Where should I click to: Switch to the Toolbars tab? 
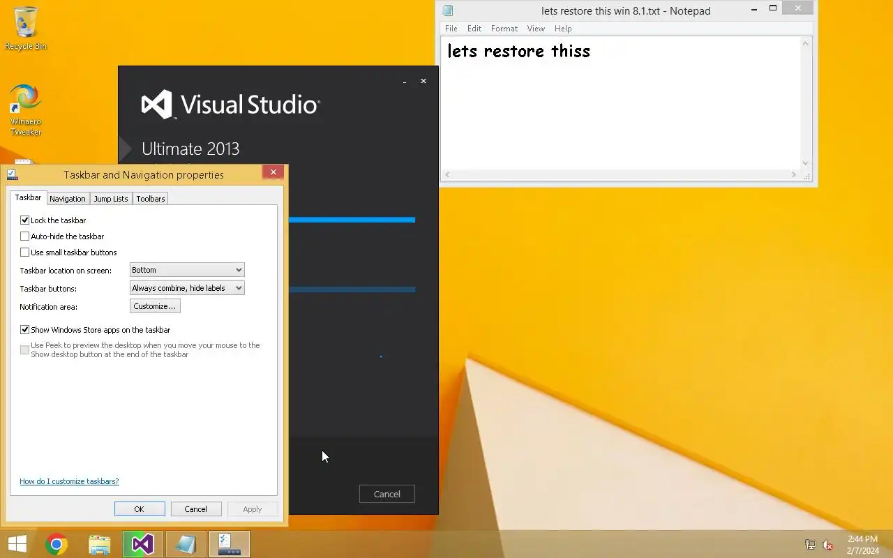tap(151, 199)
